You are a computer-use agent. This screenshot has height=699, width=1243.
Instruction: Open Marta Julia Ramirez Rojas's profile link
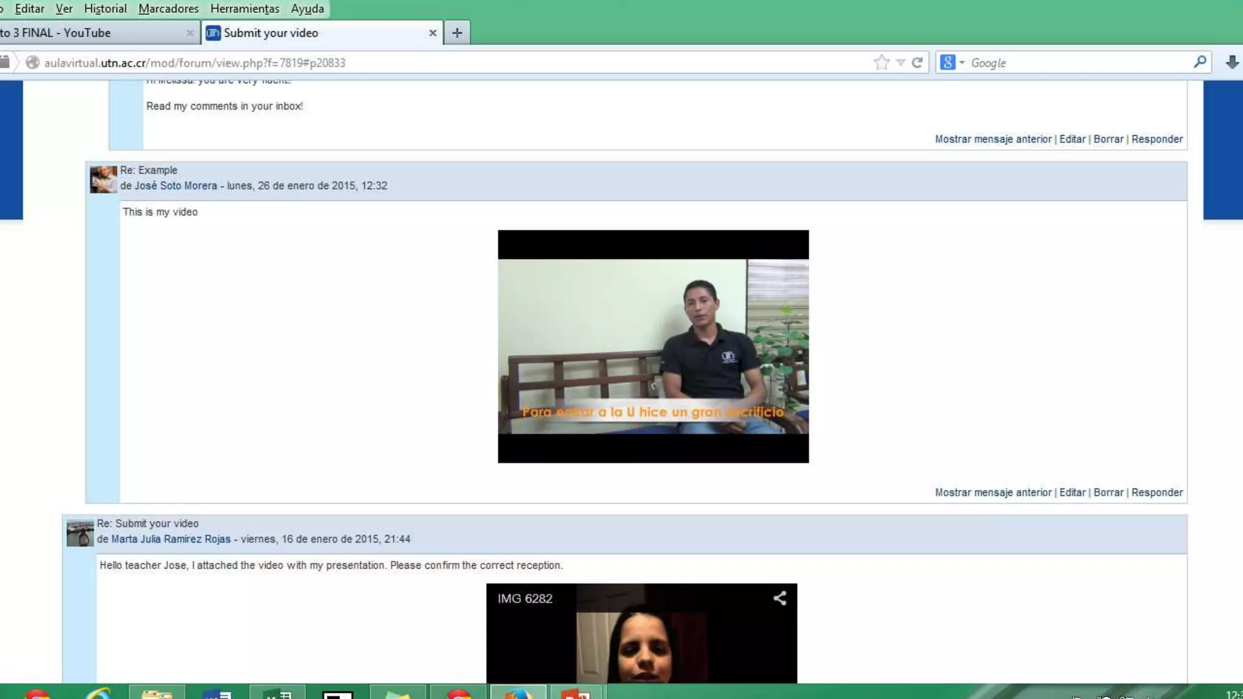[171, 539]
